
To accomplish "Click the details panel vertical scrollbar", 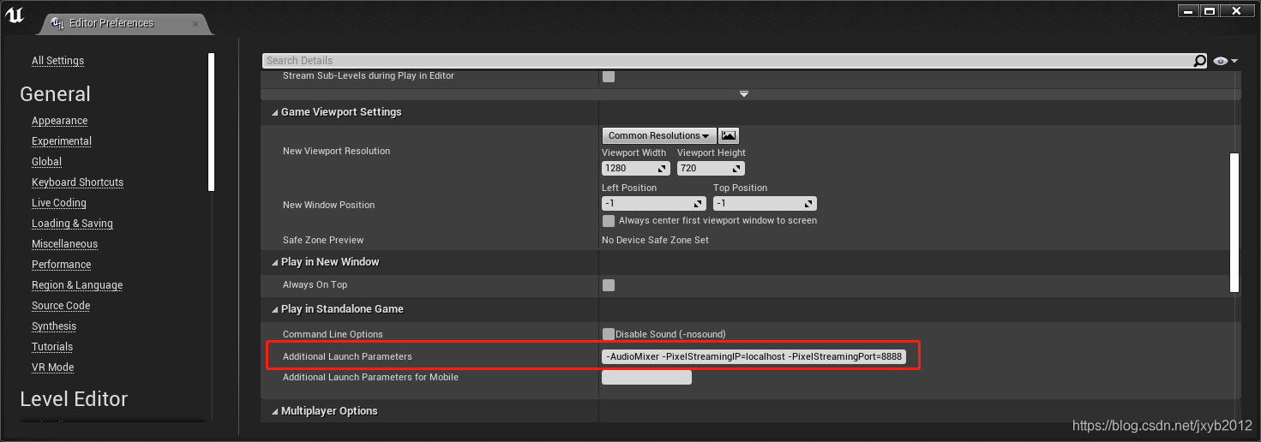I will (x=1234, y=223).
